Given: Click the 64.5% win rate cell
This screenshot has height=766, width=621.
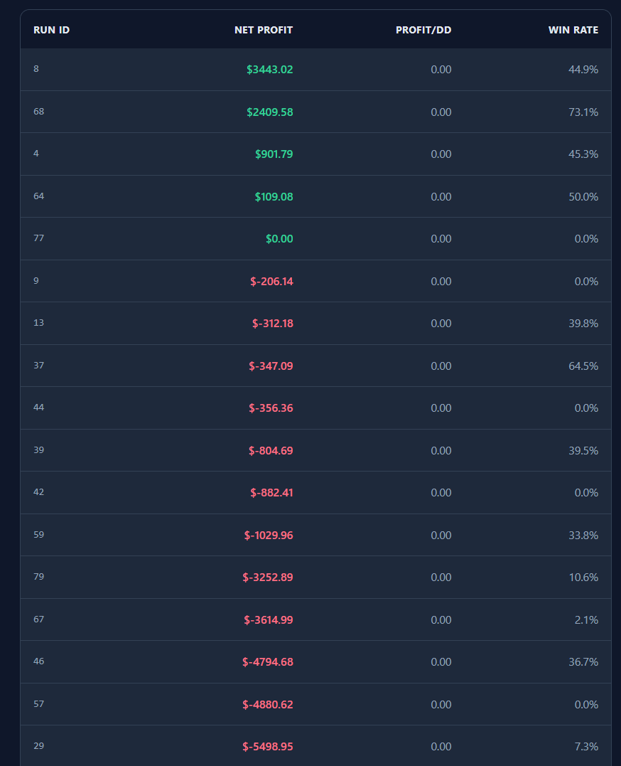Looking at the screenshot, I should coord(583,366).
